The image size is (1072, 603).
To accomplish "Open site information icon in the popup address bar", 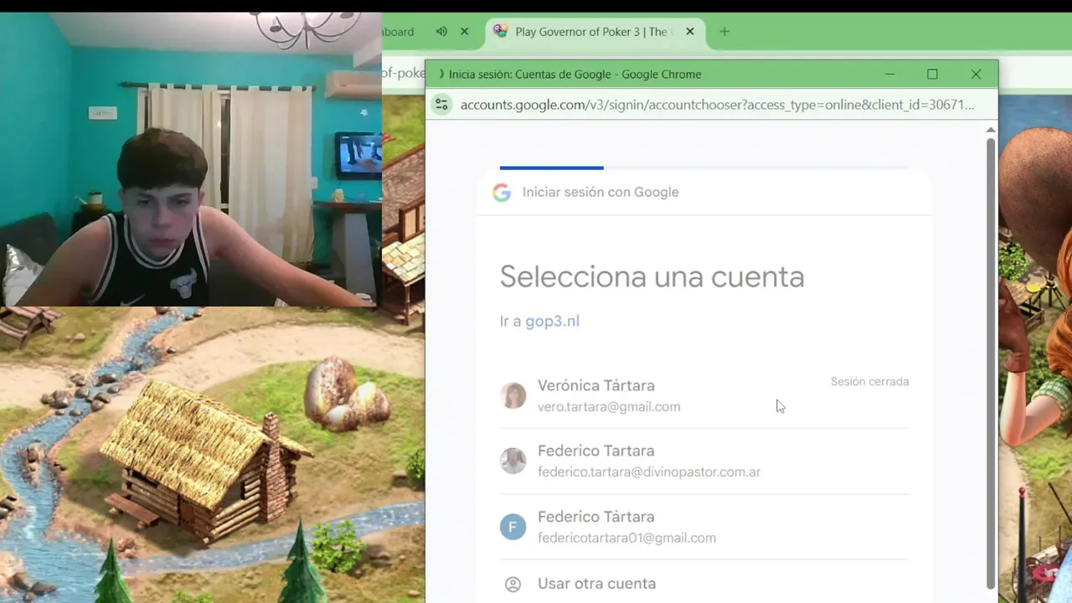I will click(441, 105).
